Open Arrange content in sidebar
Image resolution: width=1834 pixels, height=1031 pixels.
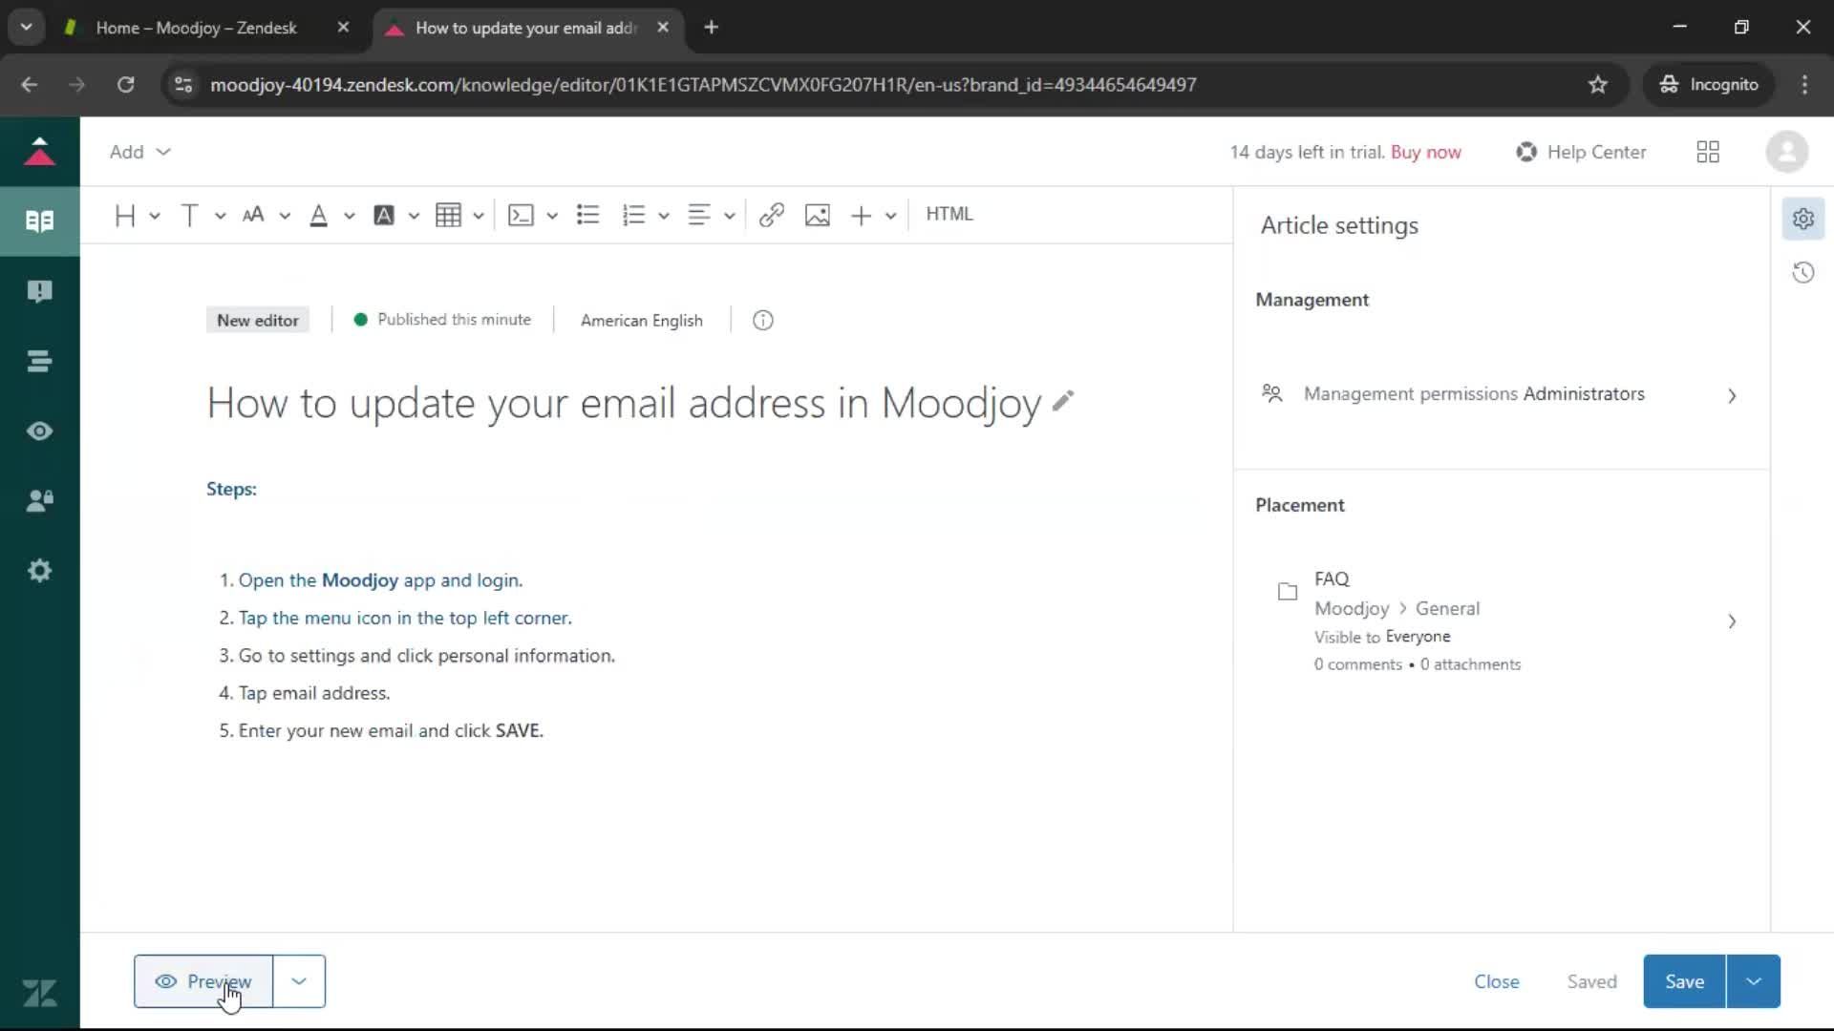click(x=40, y=361)
